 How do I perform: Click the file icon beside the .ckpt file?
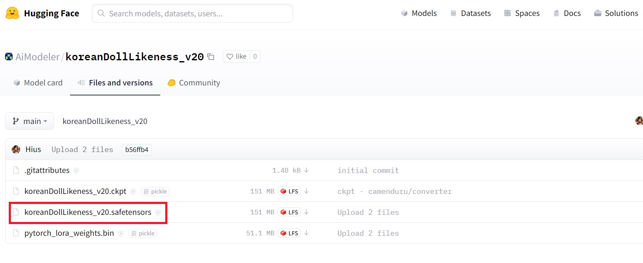click(16, 191)
